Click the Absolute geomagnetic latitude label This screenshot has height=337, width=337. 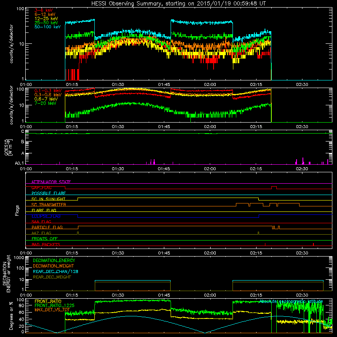coord(291,301)
